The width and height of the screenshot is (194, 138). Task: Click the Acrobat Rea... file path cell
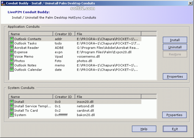click(x=108, y=48)
